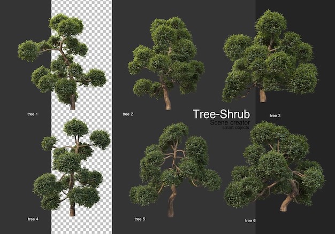Select the tree 4 image

click(72, 167)
